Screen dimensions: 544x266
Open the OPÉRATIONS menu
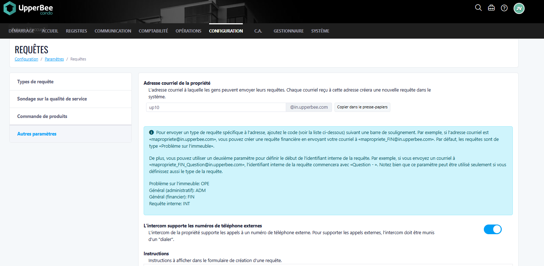click(188, 31)
